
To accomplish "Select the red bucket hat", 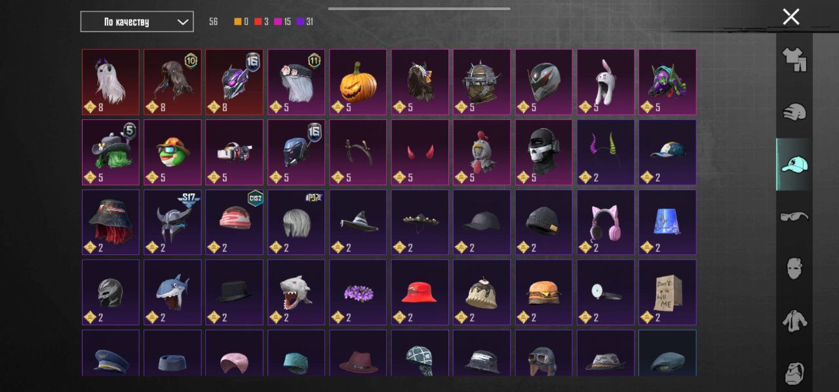I will click(419, 292).
